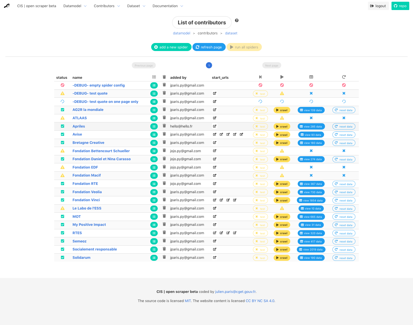Click the help question mark icon
The image size is (413, 325).
[x=237, y=20]
